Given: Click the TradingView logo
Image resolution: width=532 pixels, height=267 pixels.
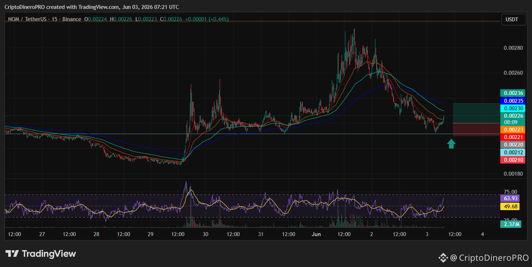Looking at the screenshot, I should (41, 254).
